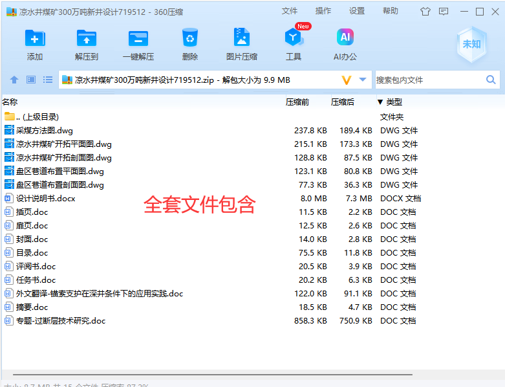Open the AI办公 tool
505x387 pixels.
click(345, 38)
